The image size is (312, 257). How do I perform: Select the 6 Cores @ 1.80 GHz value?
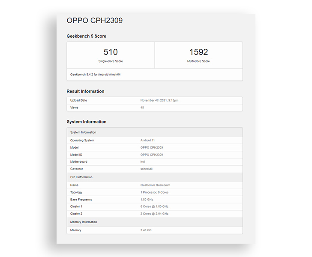[x=154, y=206]
